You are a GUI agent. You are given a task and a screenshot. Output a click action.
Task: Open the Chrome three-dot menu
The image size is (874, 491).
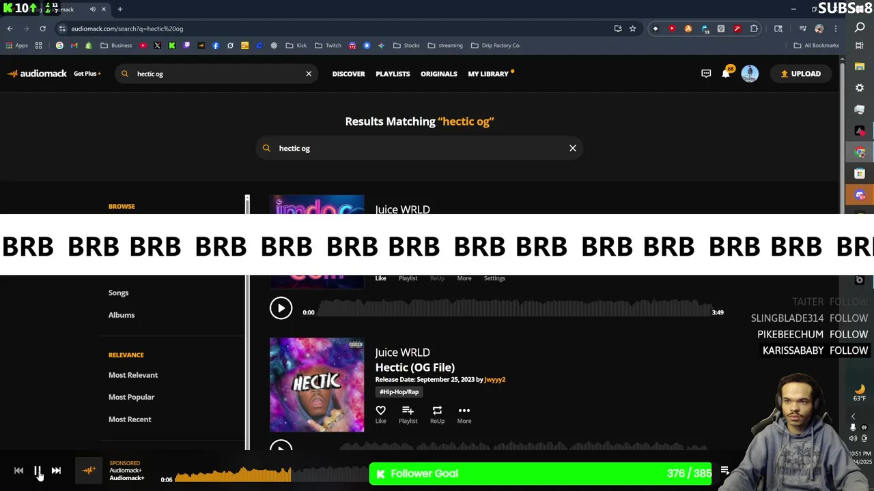click(x=835, y=29)
